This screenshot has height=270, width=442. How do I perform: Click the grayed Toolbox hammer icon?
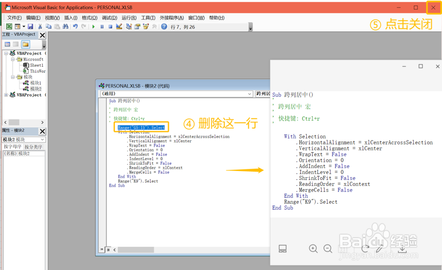coord(154,27)
